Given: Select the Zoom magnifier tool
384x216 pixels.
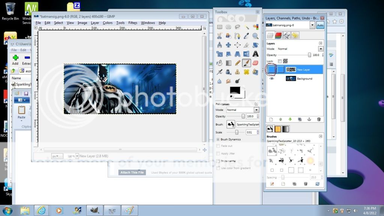Looking at the screenshot, I should [255, 36].
